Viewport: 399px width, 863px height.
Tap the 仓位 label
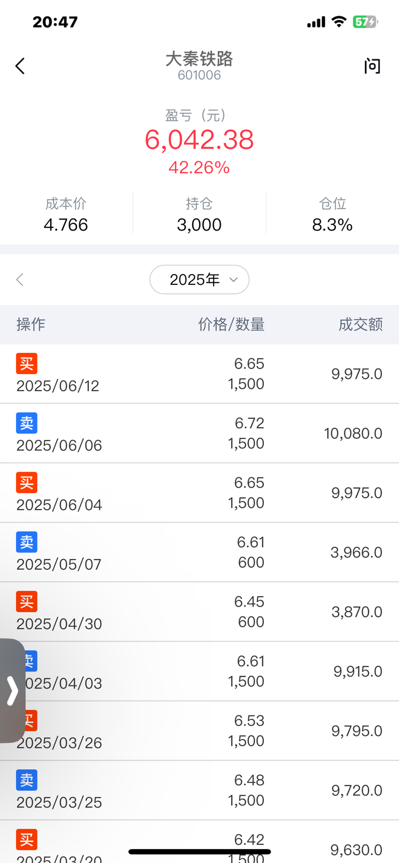332,203
